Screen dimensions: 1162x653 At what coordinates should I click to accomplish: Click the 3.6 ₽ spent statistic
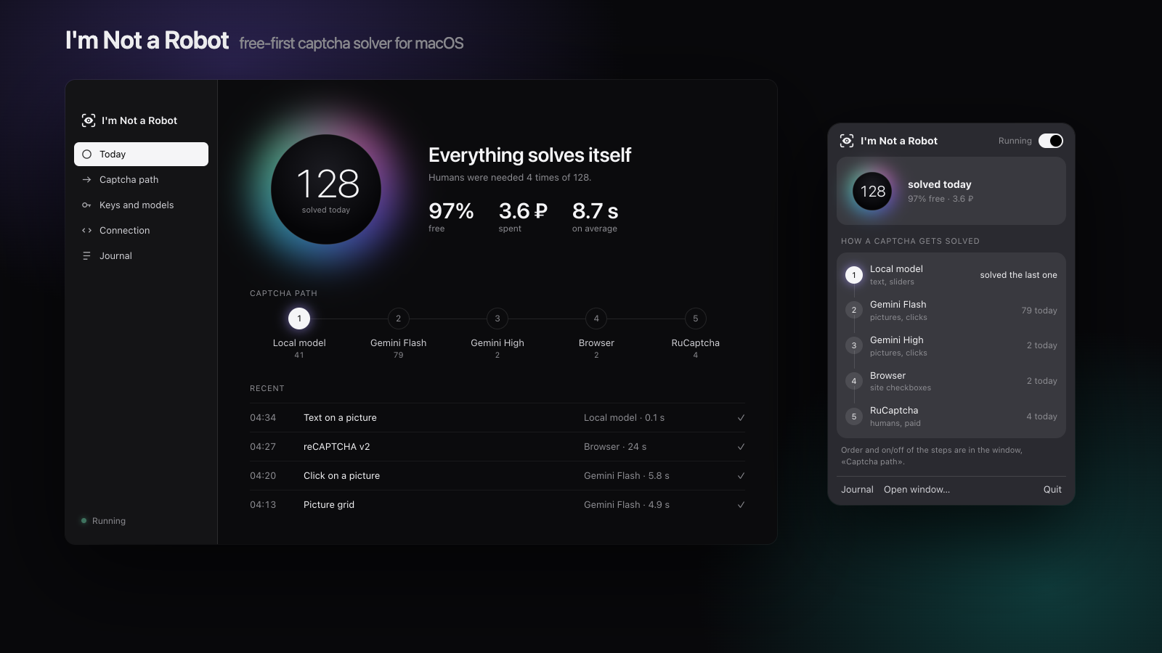tap(523, 216)
